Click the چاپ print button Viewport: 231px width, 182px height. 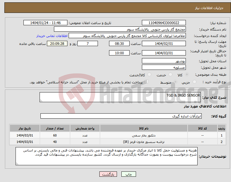(x=129, y=174)
